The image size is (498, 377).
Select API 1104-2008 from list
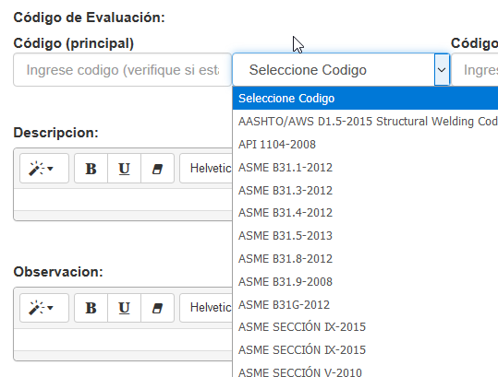(365, 145)
